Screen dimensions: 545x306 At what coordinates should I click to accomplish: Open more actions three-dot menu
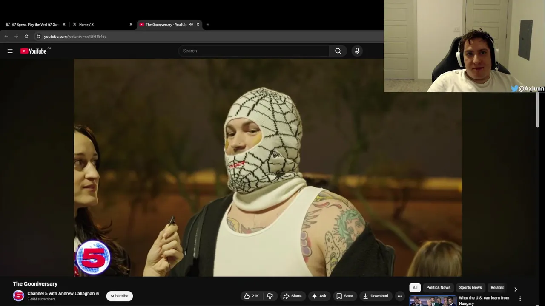click(400, 296)
